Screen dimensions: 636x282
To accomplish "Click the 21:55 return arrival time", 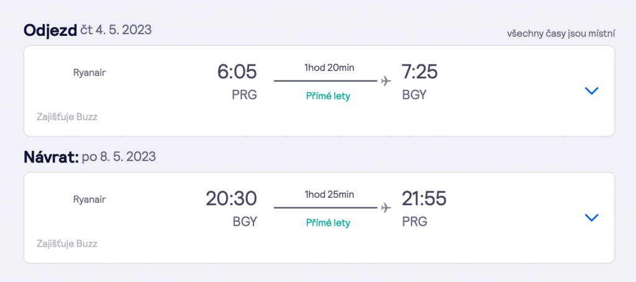I will (424, 199).
